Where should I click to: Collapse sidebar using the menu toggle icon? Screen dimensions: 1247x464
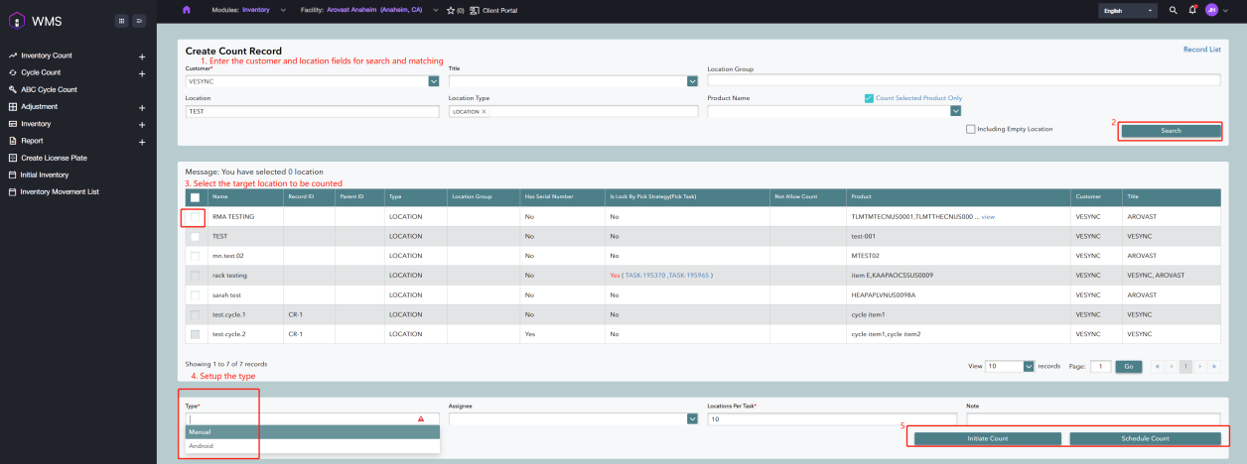point(139,20)
